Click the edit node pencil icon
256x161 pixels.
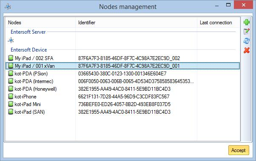coord(247,31)
